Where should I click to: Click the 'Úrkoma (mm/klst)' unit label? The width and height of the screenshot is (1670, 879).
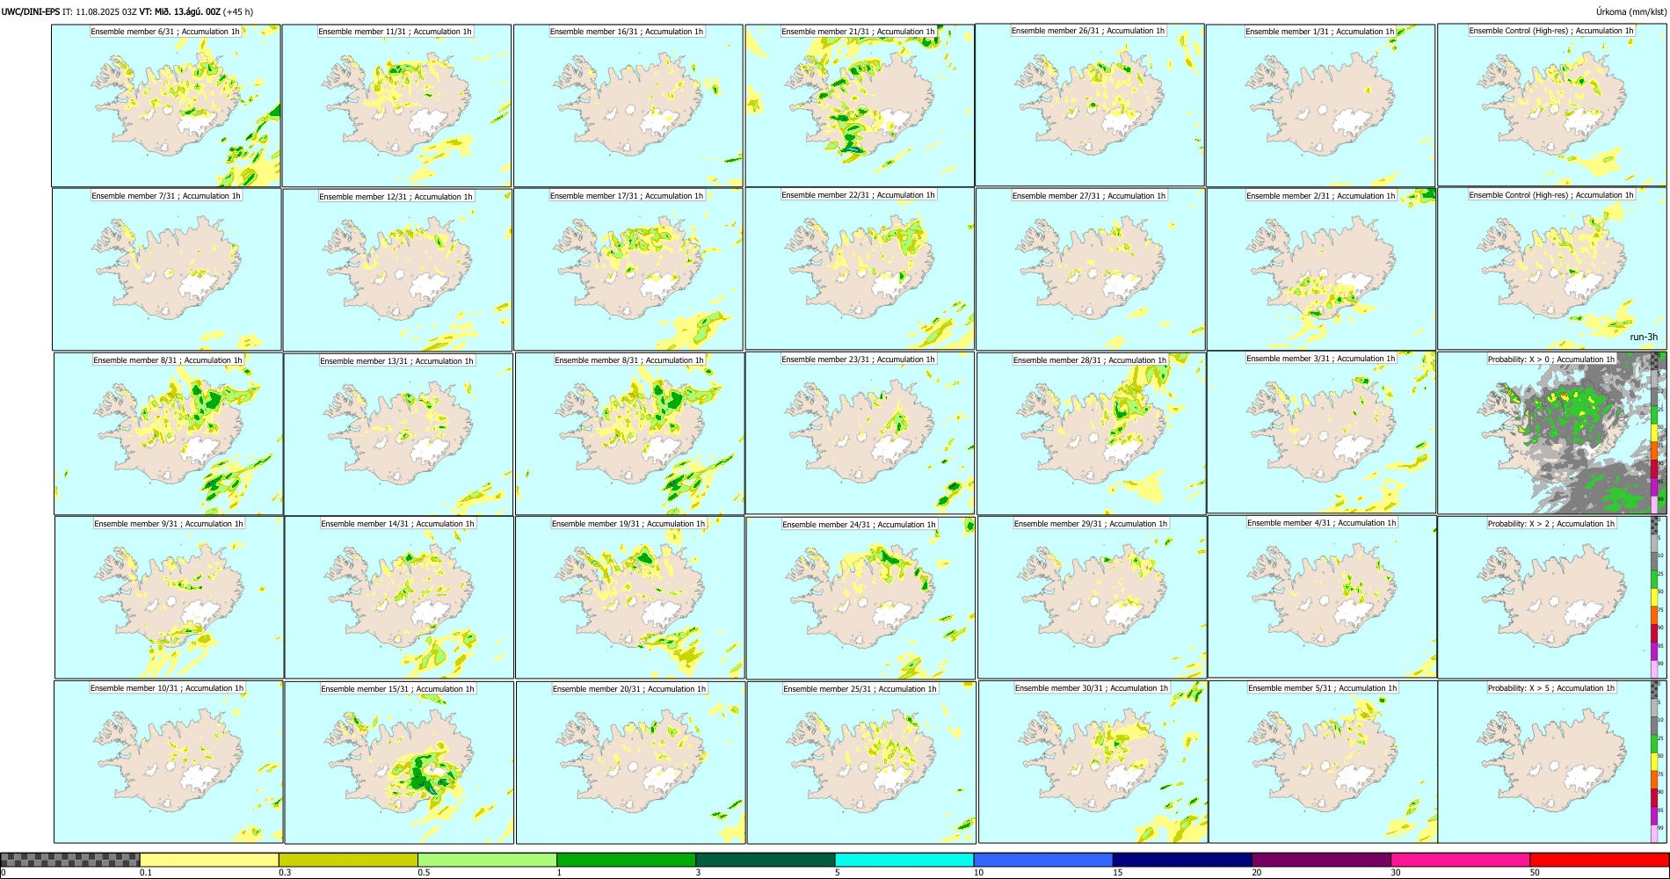(1630, 11)
